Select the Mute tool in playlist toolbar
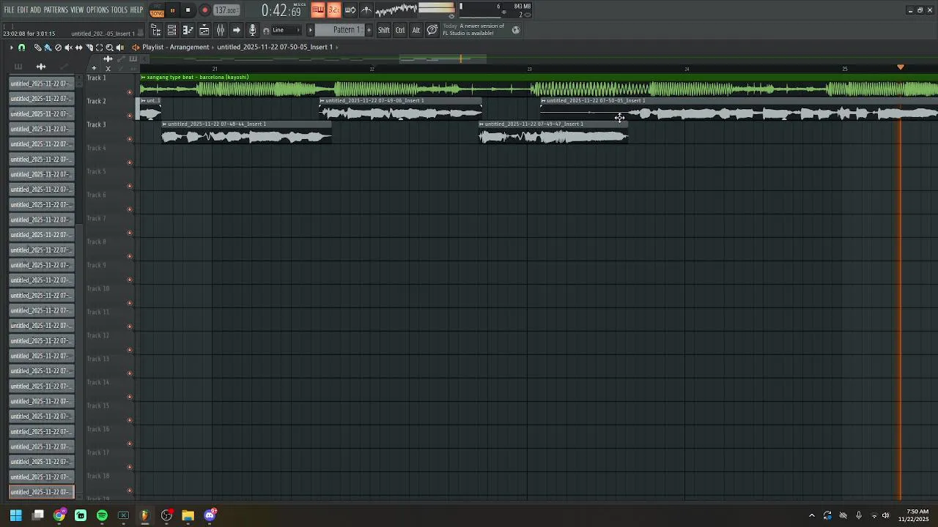 (68, 48)
